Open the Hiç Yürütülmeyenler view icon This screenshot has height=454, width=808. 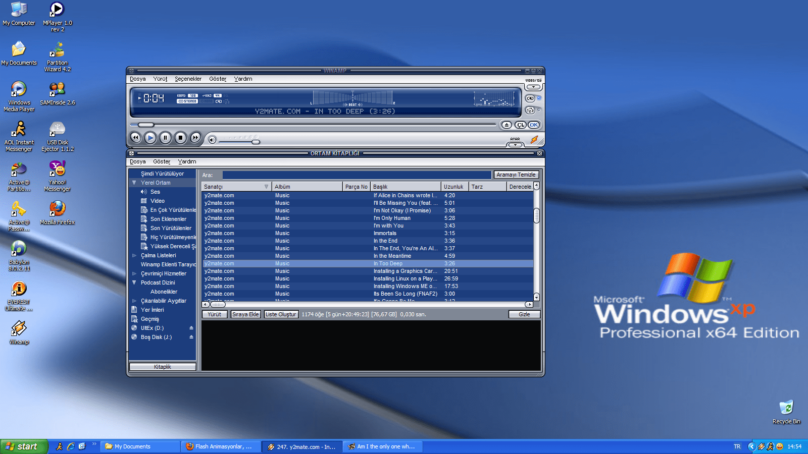[144, 237]
